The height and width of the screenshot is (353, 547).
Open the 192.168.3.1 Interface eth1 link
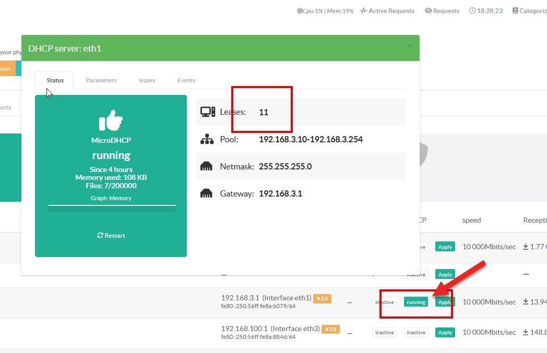coord(266,298)
